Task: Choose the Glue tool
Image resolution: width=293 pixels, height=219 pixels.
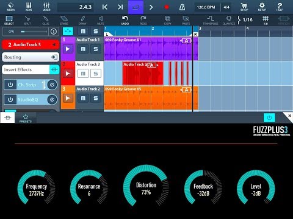Action: [x=46, y=20]
